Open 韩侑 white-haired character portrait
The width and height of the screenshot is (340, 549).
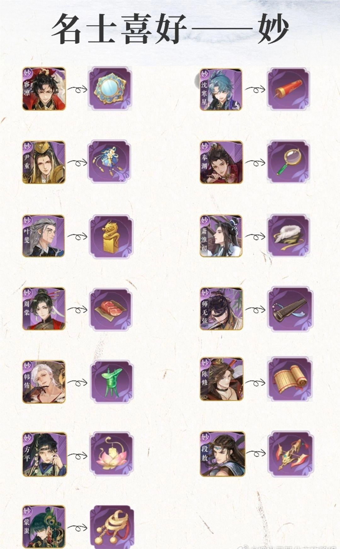(x=44, y=382)
